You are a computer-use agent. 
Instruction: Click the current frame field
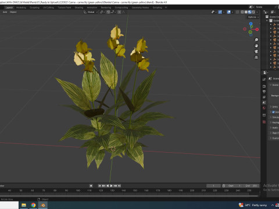pyautogui.click(x=213, y=186)
